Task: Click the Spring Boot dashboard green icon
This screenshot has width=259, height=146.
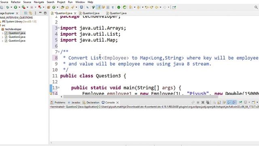Action: (119, 7)
